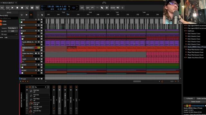The image size is (206, 115).
Task: Clear the device parameter search field
Action: coord(46,87)
